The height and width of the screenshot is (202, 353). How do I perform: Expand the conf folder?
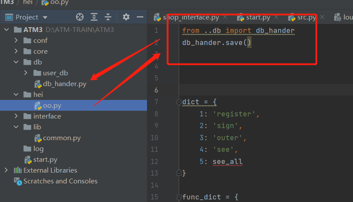pyautogui.click(x=16, y=40)
